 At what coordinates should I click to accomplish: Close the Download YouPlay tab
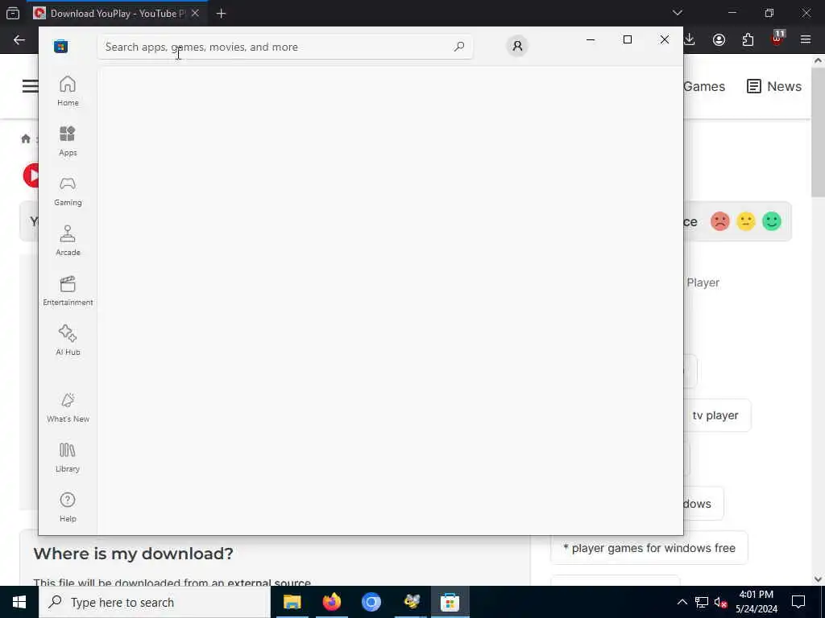(x=195, y=13)
